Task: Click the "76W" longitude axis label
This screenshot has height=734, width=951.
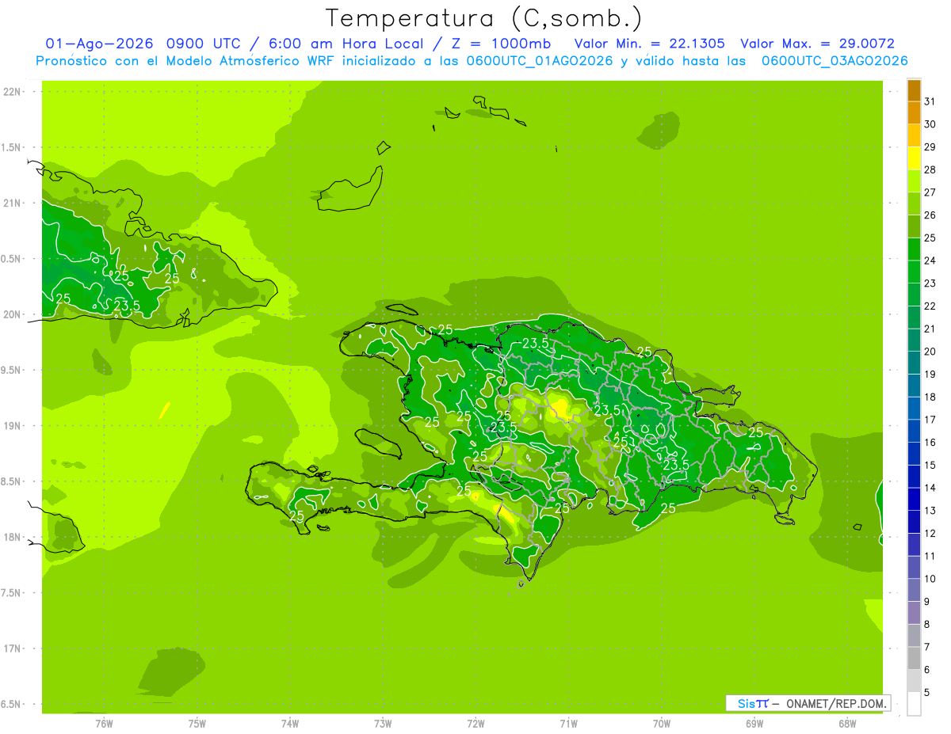Action: point(104,723)
